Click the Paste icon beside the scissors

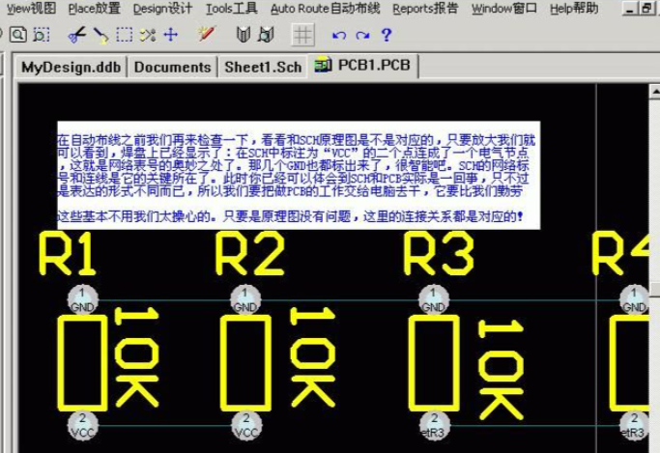point(100,35)
